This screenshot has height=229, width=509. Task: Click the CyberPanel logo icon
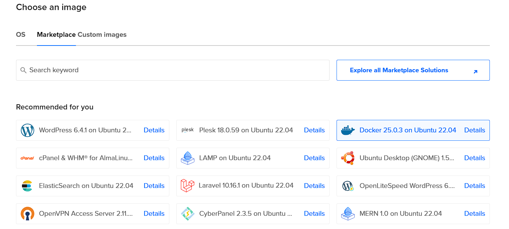tap(188, 214)
